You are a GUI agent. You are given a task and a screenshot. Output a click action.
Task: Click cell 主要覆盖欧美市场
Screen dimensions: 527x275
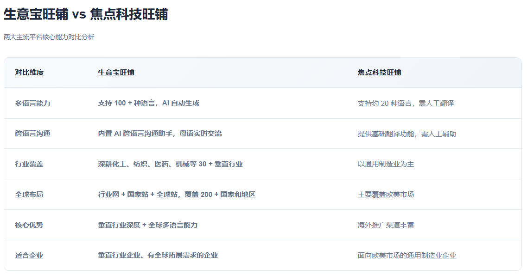(386, 195)
